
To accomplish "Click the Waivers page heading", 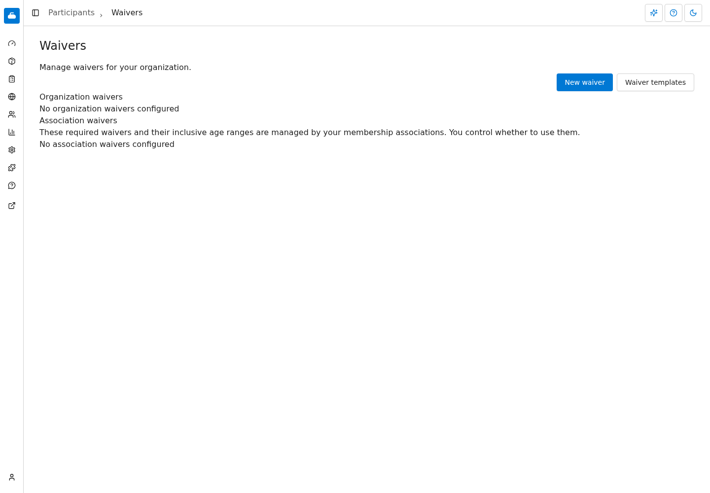I will point(63,46).
